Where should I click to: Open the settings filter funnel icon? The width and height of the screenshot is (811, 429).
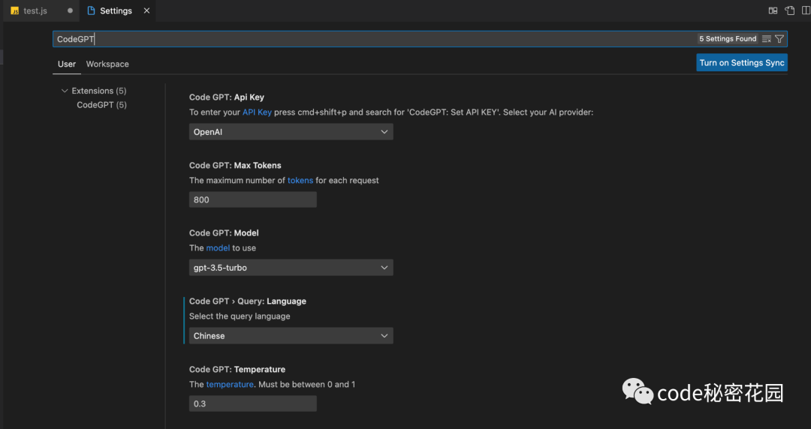(779, 39)
